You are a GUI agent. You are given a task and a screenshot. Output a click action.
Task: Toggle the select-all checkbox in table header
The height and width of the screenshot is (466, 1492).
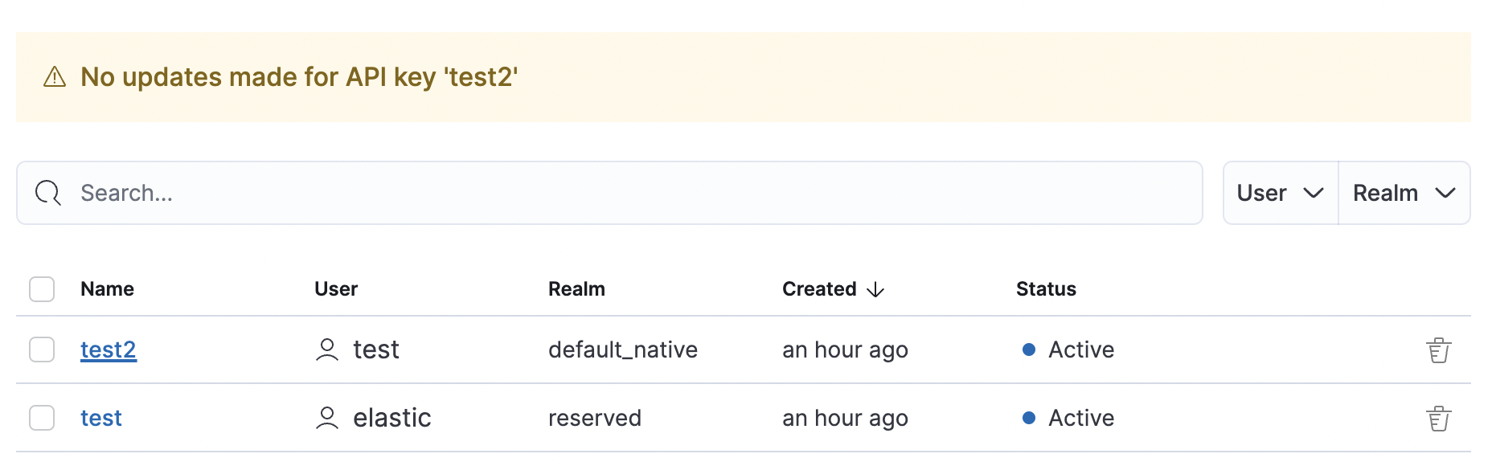coord(42,289)
